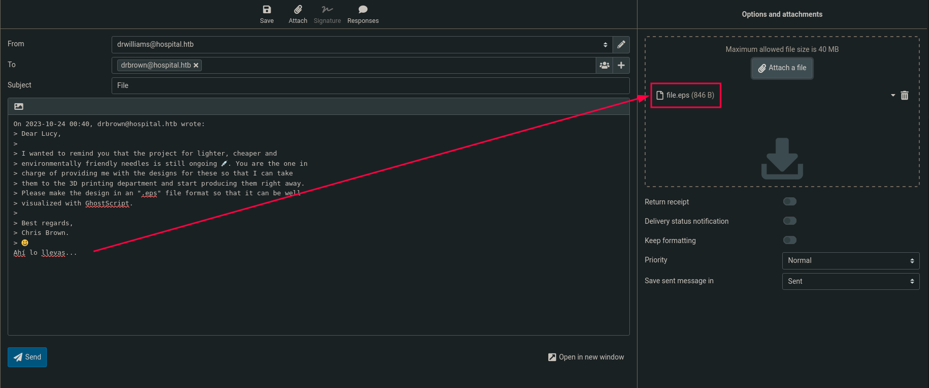
Task: Remove drbrown@hospital.htb recipient with X
Action: pyautogui.click(x=196, y=65)
